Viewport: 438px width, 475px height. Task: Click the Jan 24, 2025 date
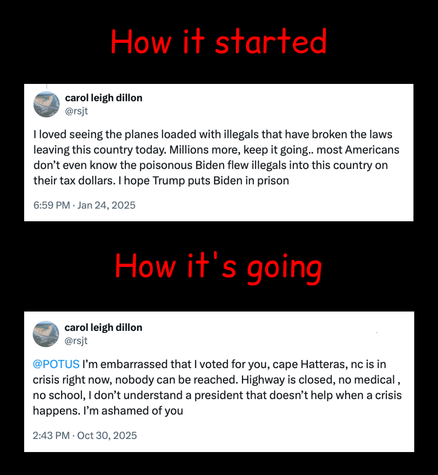(106, 205)
